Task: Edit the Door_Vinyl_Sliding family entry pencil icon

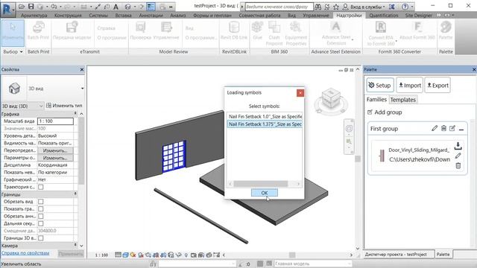Action: [458, 156]
